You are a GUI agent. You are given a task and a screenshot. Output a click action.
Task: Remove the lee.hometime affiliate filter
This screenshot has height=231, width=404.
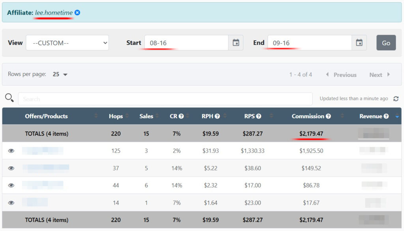pyautogui.click(x=77, y=13)
